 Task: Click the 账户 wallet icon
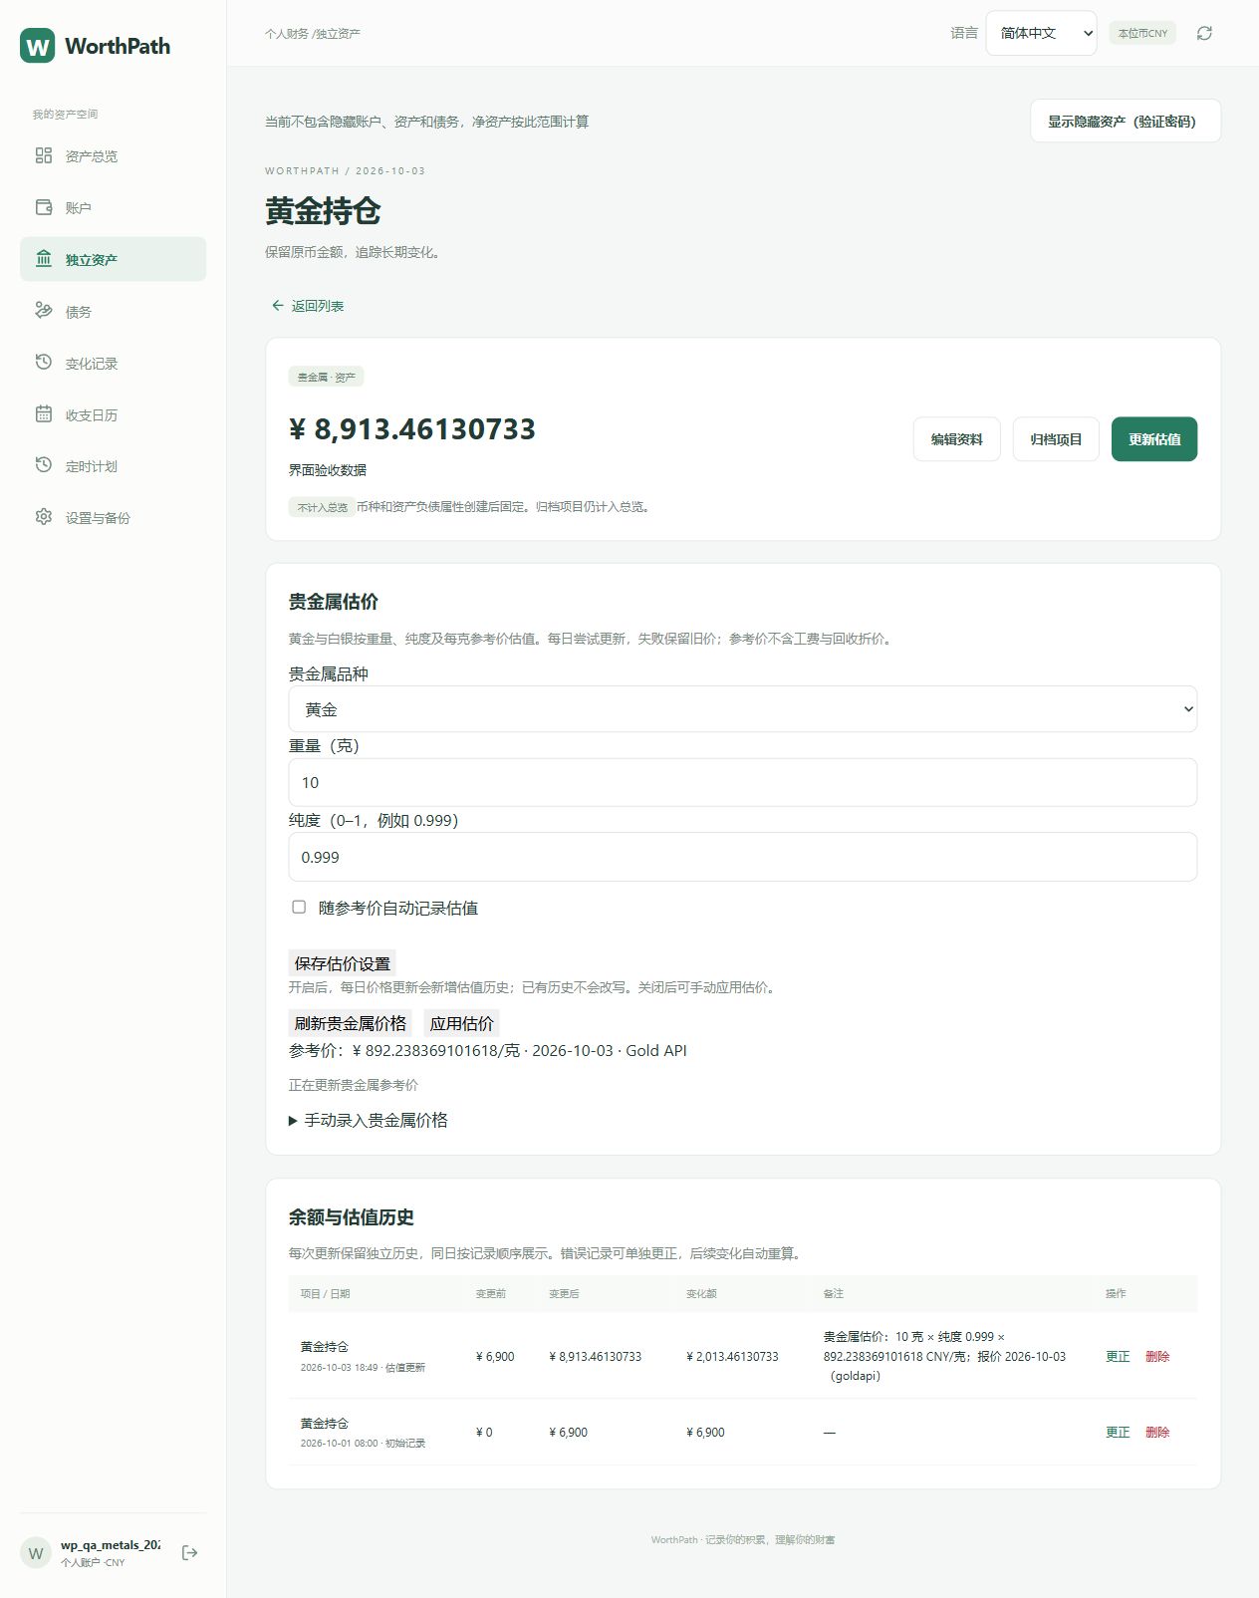[x=43, y=207]
